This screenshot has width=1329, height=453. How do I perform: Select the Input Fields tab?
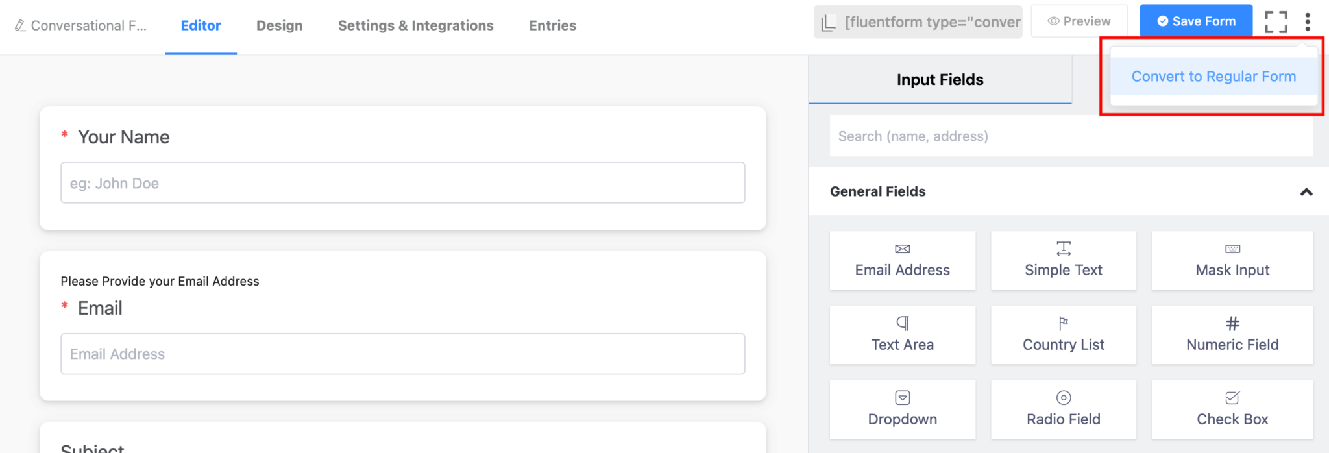(x=940, y=80)
